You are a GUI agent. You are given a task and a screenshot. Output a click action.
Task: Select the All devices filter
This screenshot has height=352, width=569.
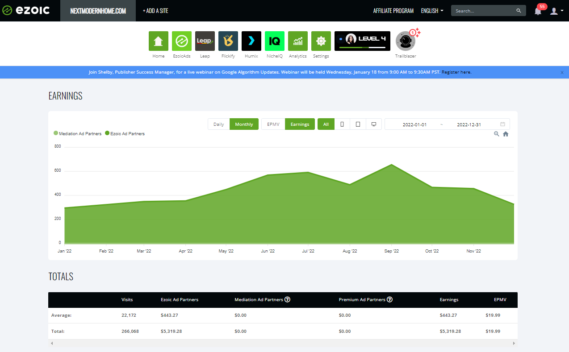point(326,124)
